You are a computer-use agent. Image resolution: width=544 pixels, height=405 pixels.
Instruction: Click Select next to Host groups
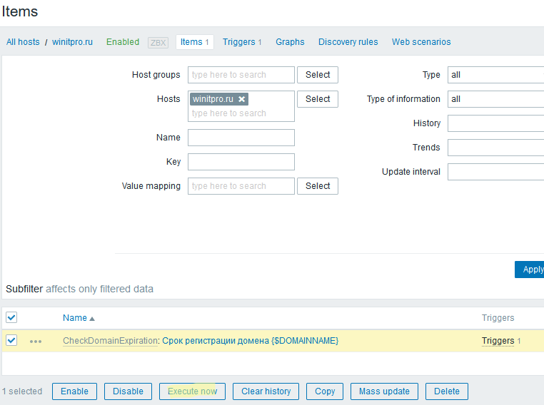click(318, 75)
